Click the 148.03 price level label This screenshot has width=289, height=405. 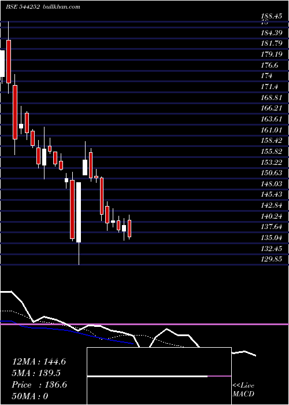coord(271,183)
